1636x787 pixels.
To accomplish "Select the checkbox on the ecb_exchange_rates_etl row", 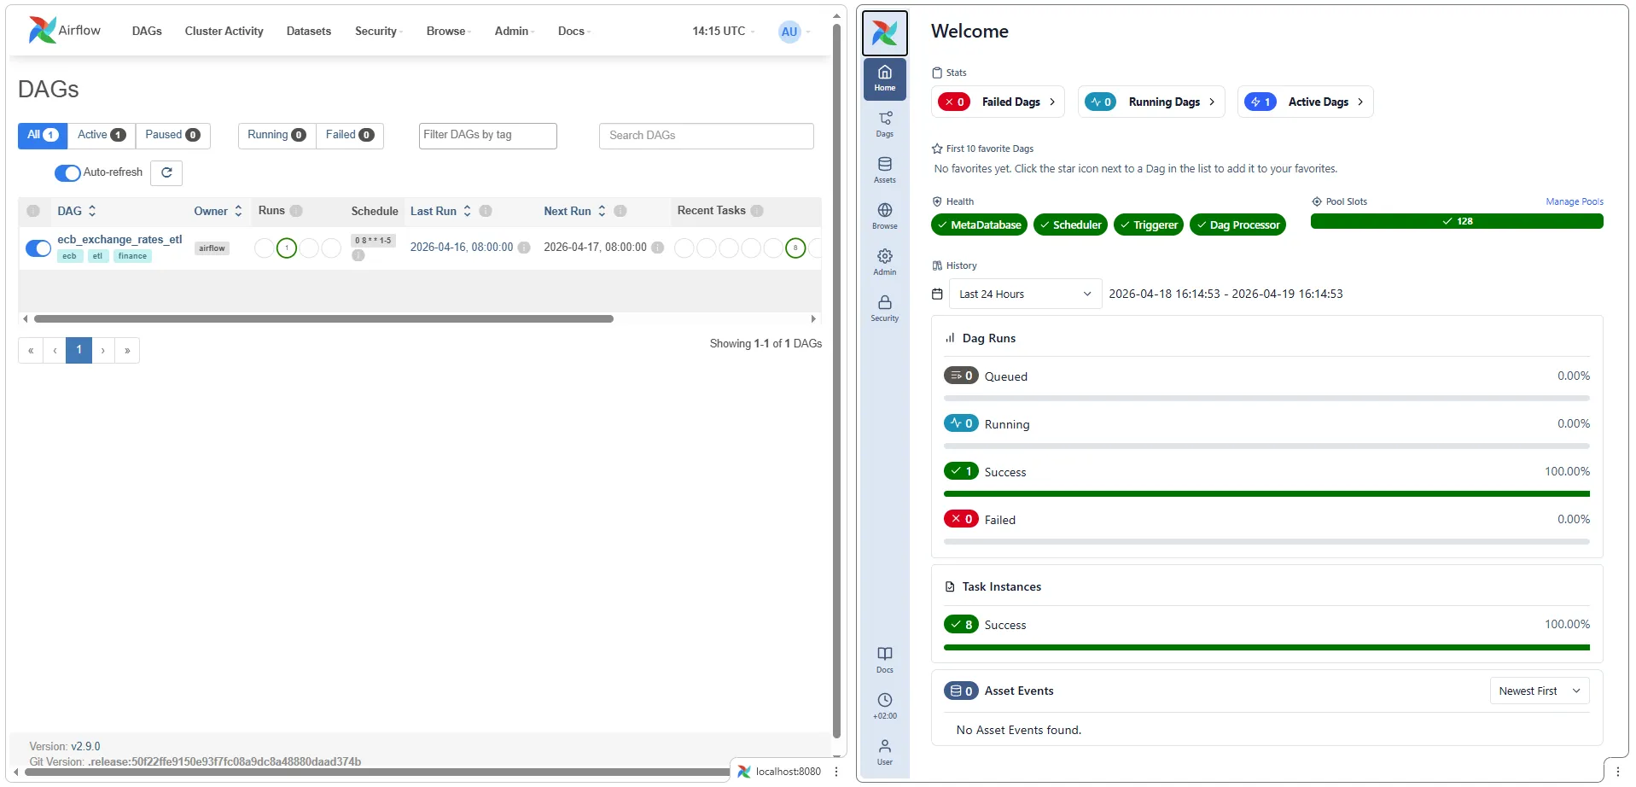I will (x=34, y=211).
